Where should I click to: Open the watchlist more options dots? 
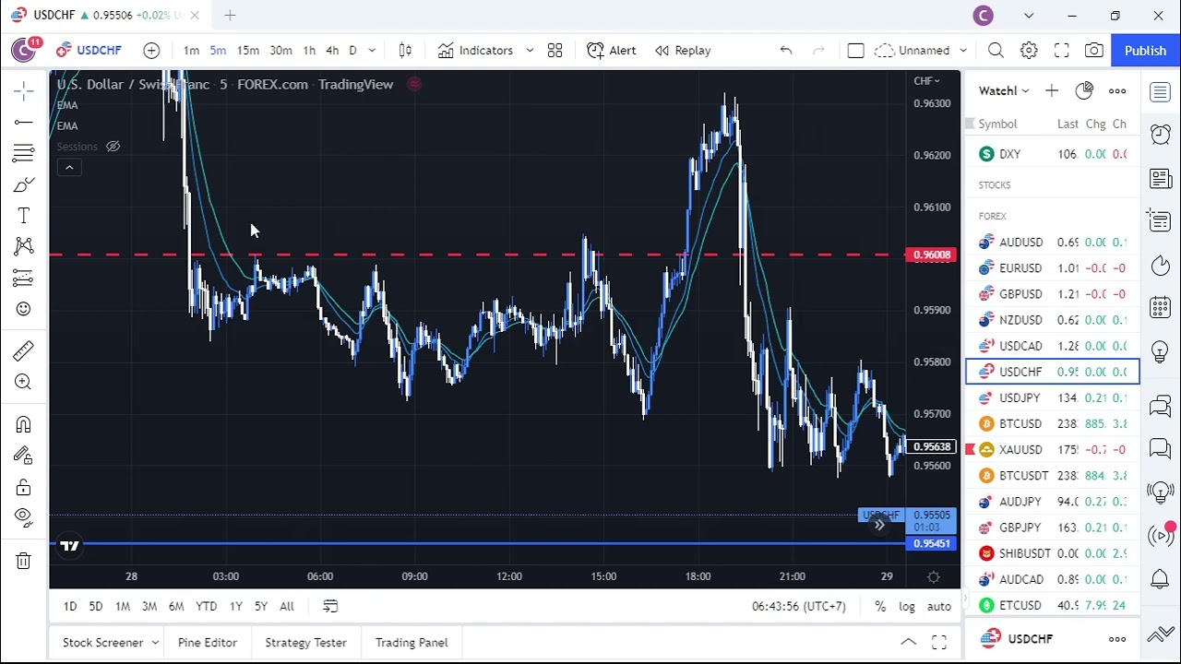1117,90
